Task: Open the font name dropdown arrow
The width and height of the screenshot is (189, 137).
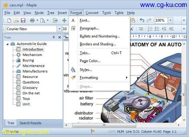Action: (x=59, y=29)
